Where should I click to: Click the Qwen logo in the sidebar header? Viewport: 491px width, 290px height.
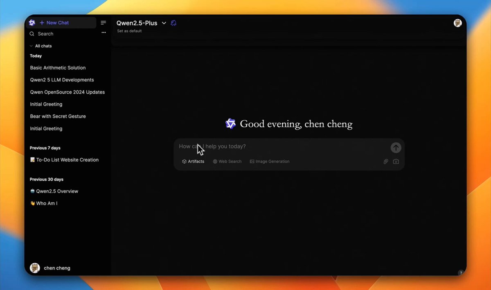point(32,23)
